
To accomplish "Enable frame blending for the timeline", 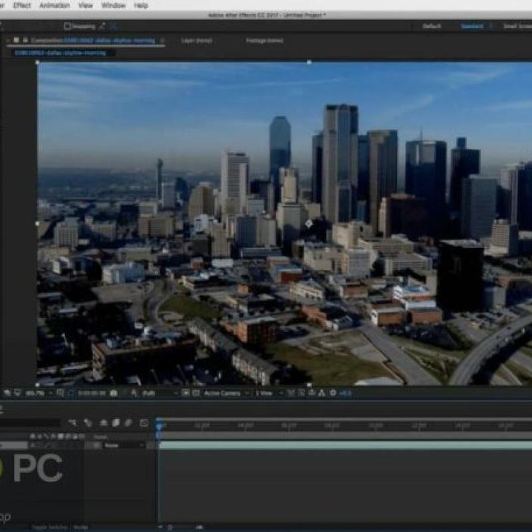I will tap(116, 423).
